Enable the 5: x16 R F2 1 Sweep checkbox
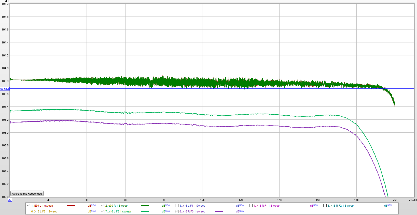Screen dimensions: 417x215 coord(325,206)
